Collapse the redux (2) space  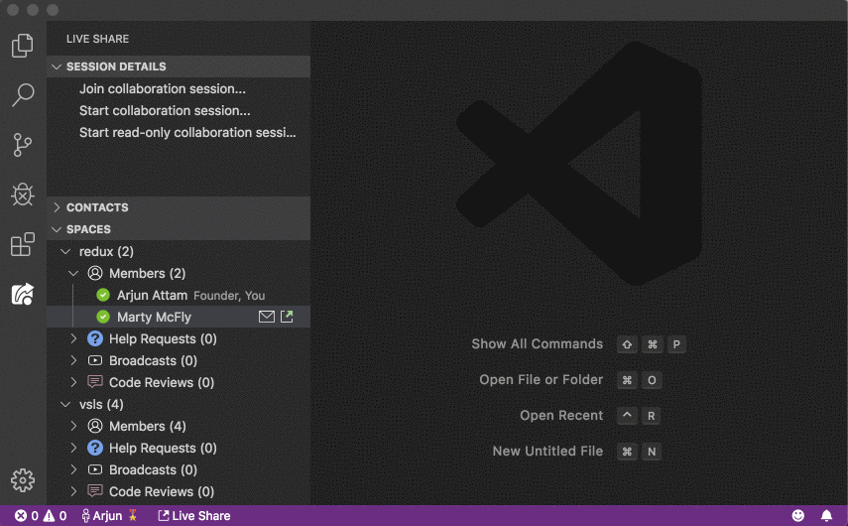pyautogui.click(x=65, y=252)
